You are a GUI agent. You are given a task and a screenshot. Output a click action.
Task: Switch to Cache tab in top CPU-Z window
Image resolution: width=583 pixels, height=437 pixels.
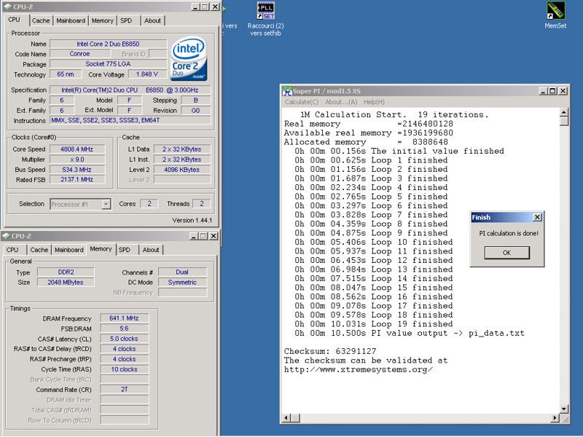click(41, 21)
